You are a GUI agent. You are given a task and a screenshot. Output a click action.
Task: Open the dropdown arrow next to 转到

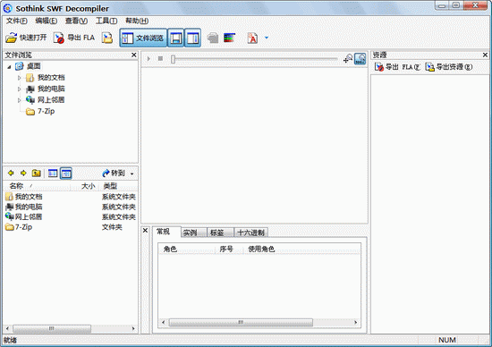[x=132, y=173]
